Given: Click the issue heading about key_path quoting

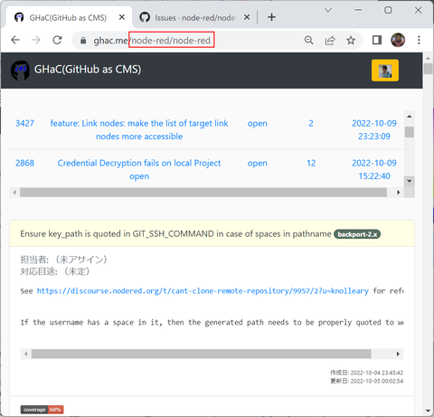Looking at the screenshot, I should click(175, 233).
